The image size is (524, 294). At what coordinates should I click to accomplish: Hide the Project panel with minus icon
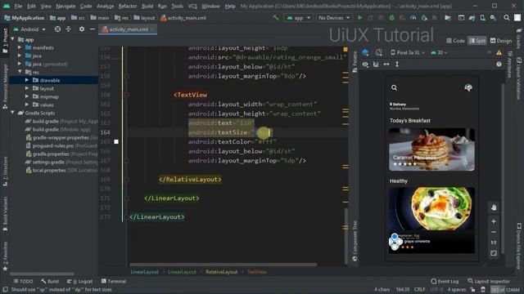tap(93, 29)
